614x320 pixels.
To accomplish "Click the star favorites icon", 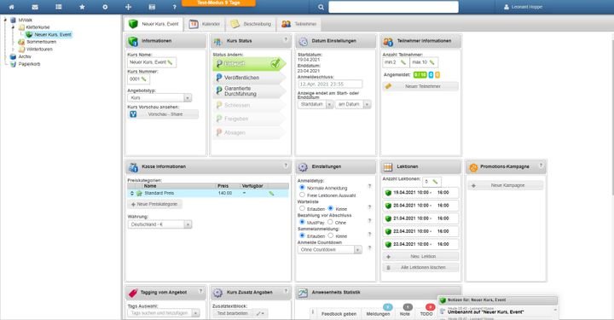I will [82, 7].
